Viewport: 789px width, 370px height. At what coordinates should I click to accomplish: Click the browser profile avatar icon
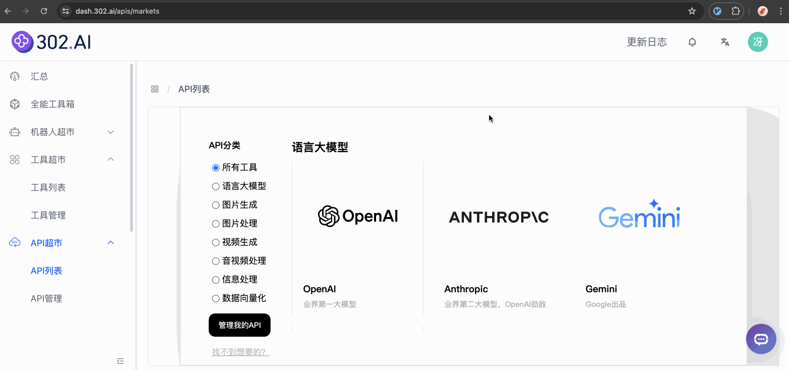[x=763, y=11]
